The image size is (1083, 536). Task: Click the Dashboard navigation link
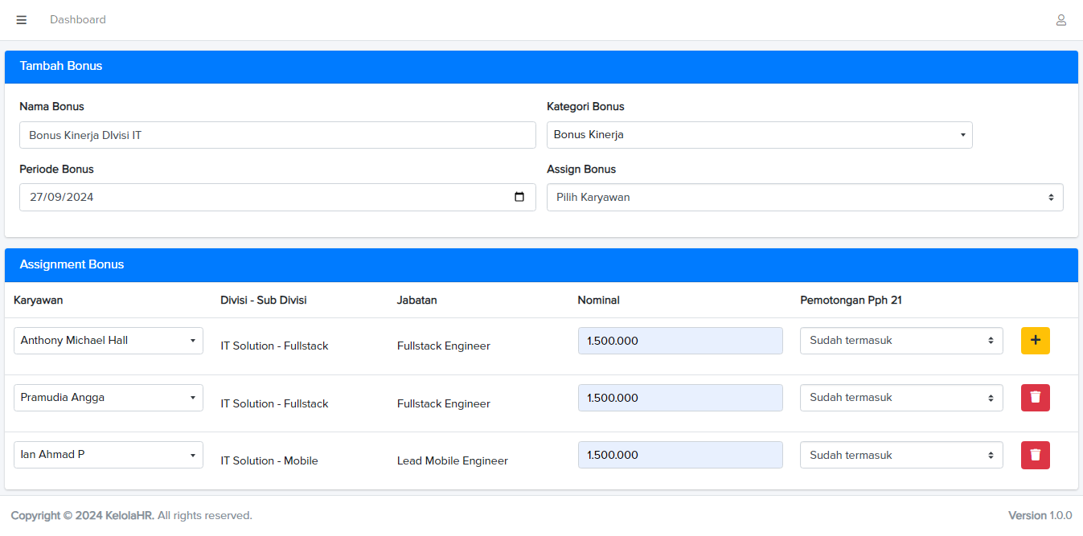click(x=78, y=19)
